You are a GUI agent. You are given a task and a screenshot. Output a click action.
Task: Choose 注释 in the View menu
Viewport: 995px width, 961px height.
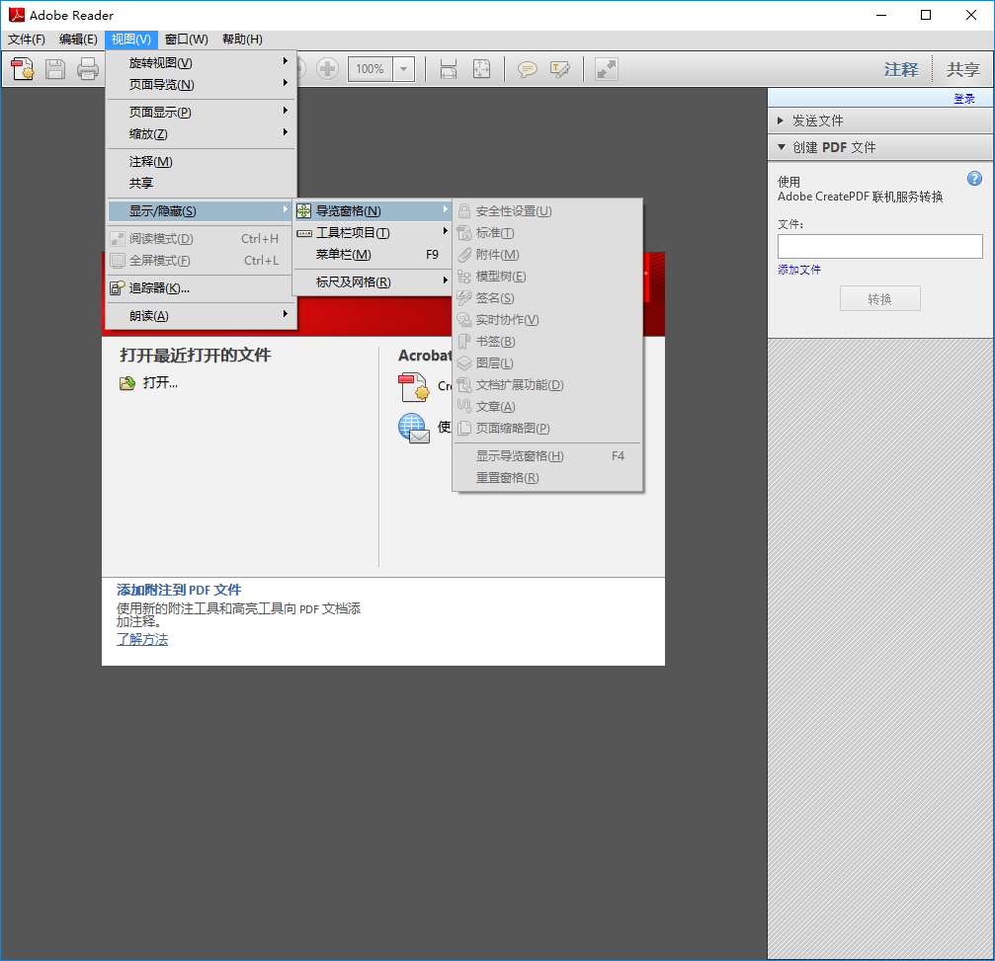201,161
